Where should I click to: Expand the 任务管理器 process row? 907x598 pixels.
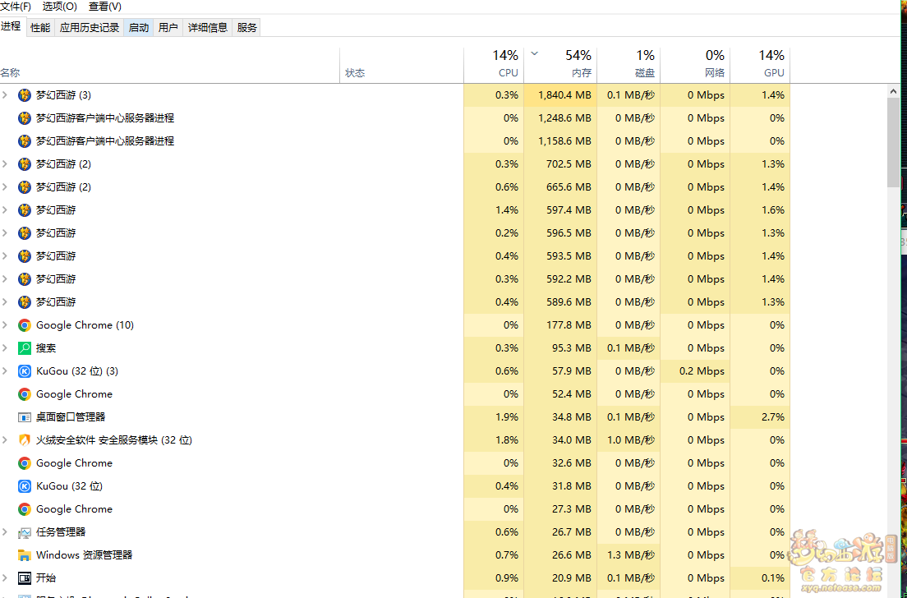click(x=5, y=532)
